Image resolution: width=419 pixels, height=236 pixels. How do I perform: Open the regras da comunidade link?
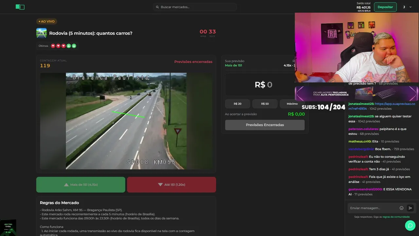pos(396,217)
